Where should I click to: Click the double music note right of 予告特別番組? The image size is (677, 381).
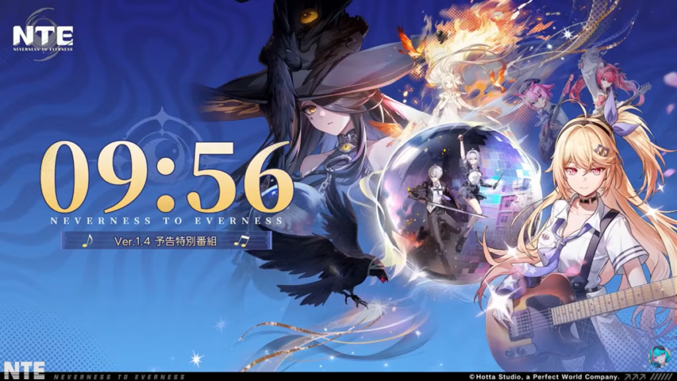(241, 241)
